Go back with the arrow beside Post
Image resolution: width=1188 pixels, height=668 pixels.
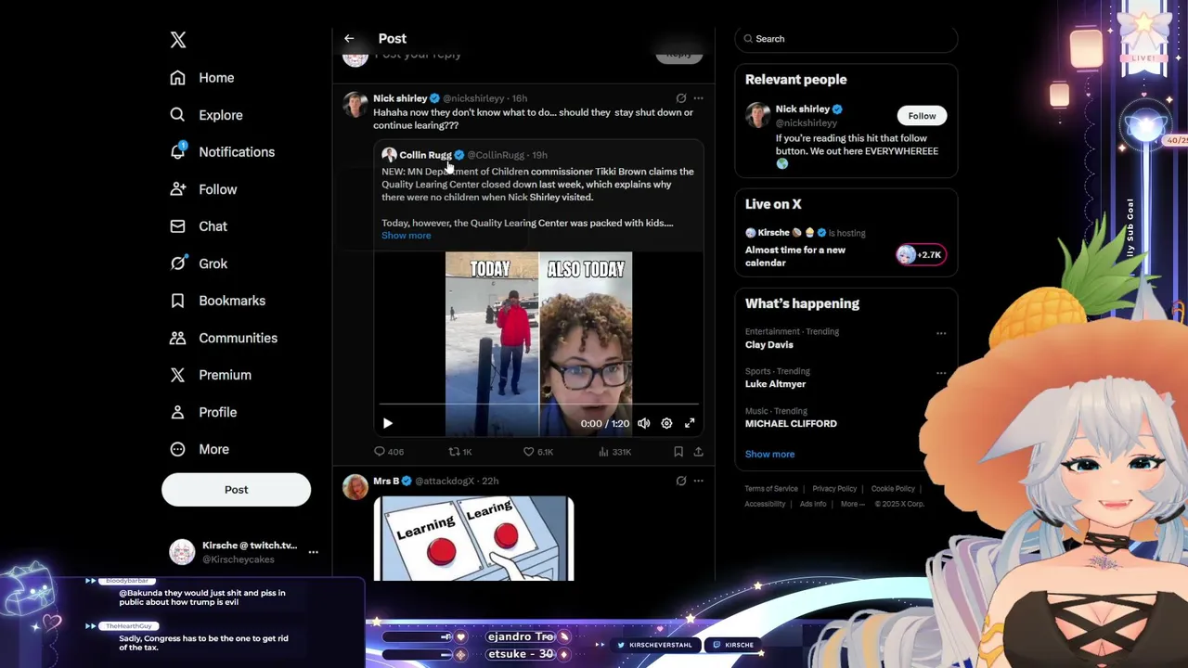[x=349, y=39]
